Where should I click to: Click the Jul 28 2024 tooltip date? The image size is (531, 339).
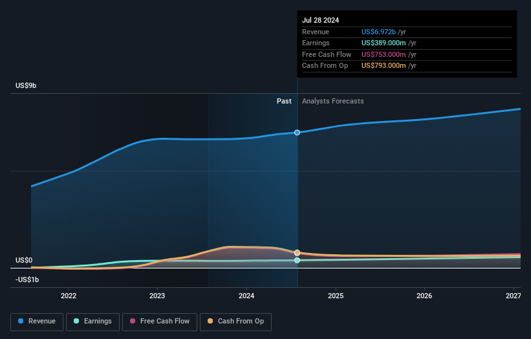pos(320,20)
